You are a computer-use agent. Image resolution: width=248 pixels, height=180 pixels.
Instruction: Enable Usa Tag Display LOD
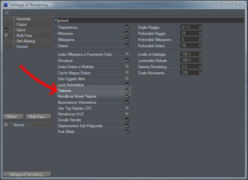click(127, 108)
